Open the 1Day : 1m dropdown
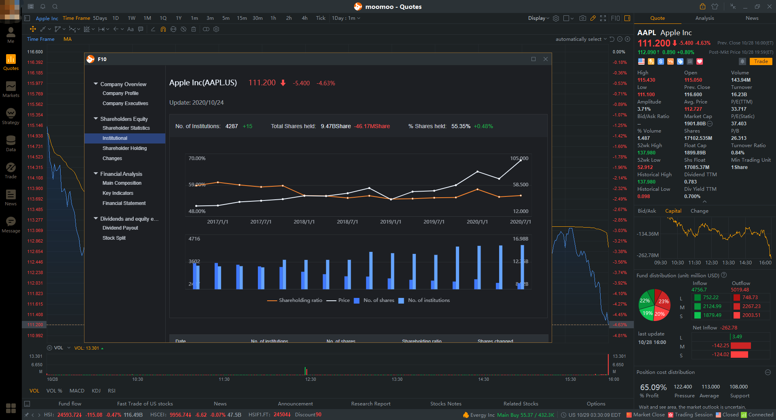The height and width of the screenshot is (420, 776). [x=346, y=18]
